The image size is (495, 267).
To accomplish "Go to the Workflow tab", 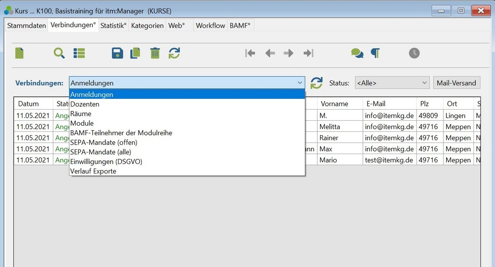I will (x=210, y=26).
